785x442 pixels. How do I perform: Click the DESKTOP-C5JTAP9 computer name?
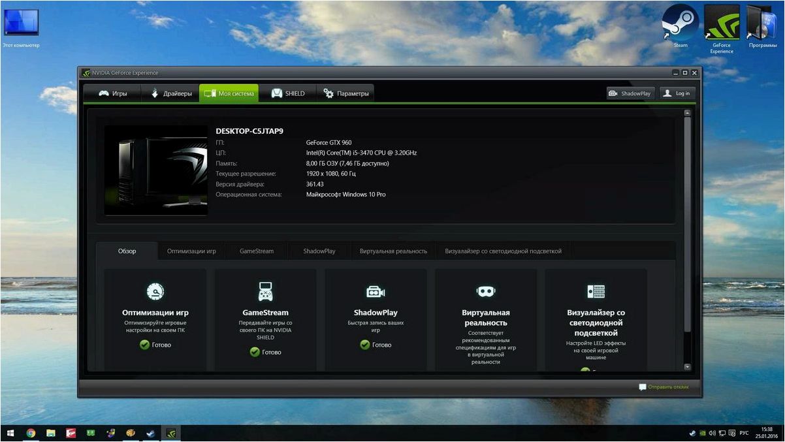pos(249,131)
